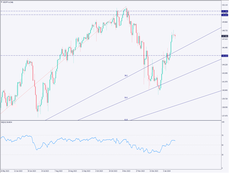Click the RSI 50 level on scale
Viewport: 229px width, 173px height.
click(223, 145)
